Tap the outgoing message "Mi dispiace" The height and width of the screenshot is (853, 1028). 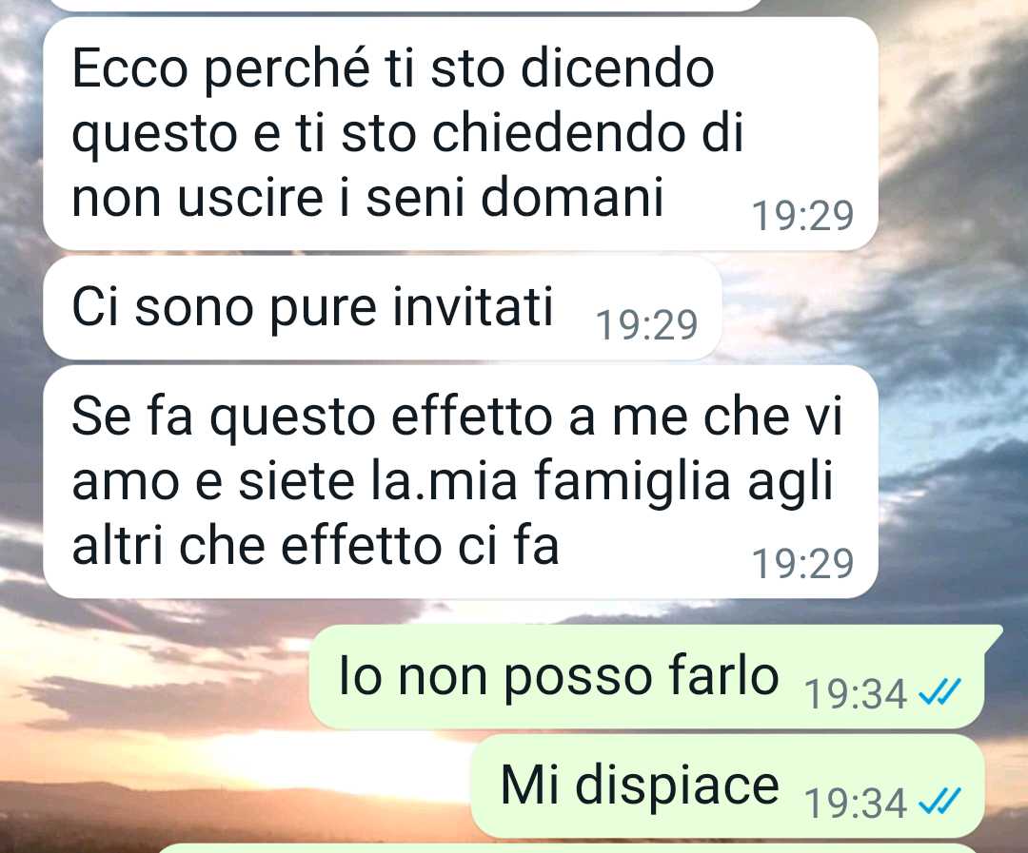coord(728,786)
